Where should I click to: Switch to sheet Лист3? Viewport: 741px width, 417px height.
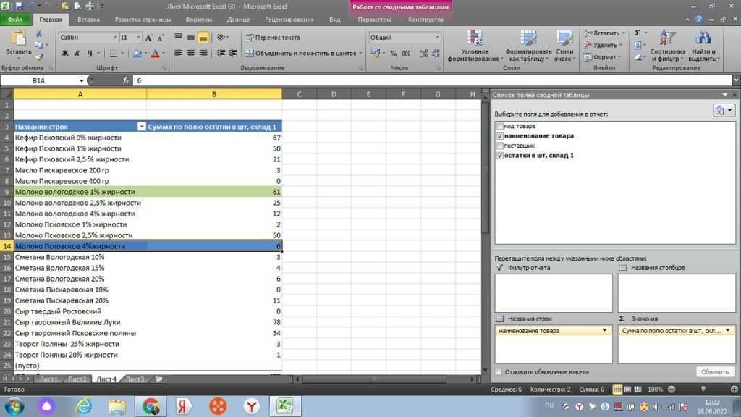point(135,379)
